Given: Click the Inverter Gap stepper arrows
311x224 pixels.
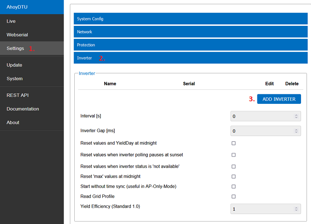Looking at the screenshot, I should [x=296, y=131].
